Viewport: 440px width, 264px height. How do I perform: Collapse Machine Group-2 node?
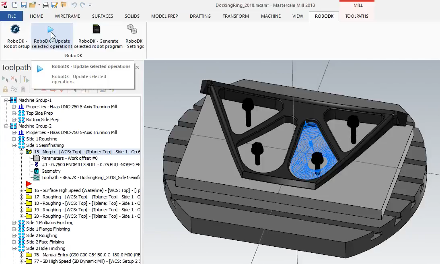coord(6,126)
